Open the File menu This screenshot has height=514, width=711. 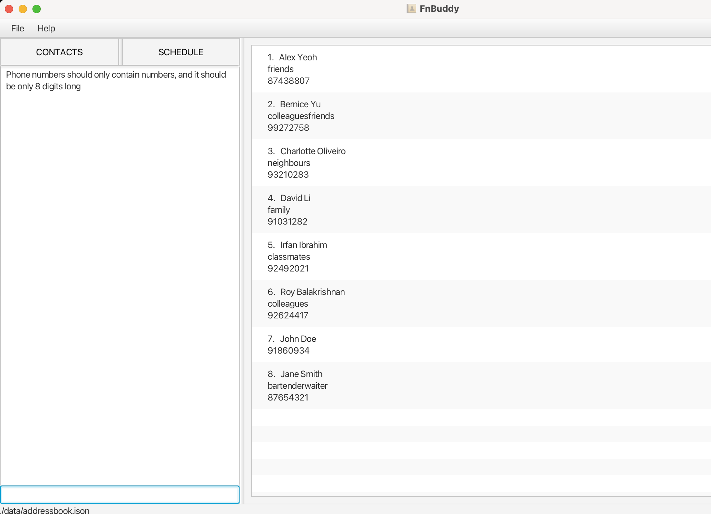click(x=18, y=28)
